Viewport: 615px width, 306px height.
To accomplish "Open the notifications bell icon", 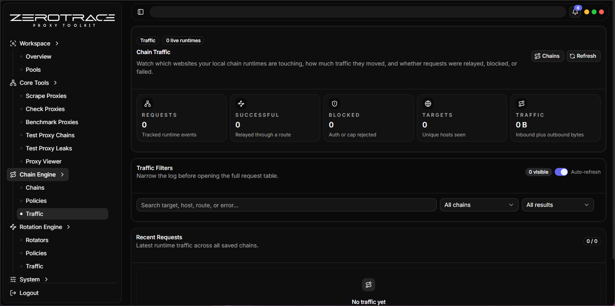I will [x=575, y=12].
